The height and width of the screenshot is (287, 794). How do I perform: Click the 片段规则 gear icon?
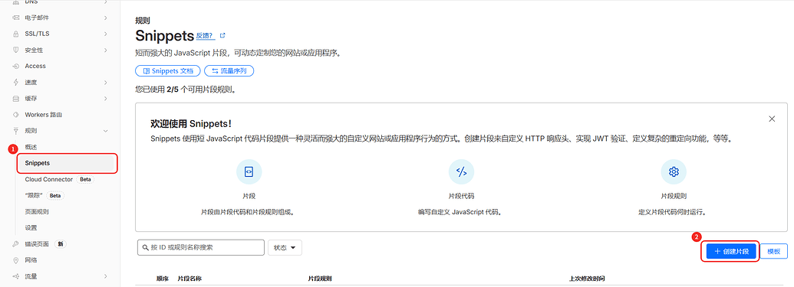[x=674, y=171]
